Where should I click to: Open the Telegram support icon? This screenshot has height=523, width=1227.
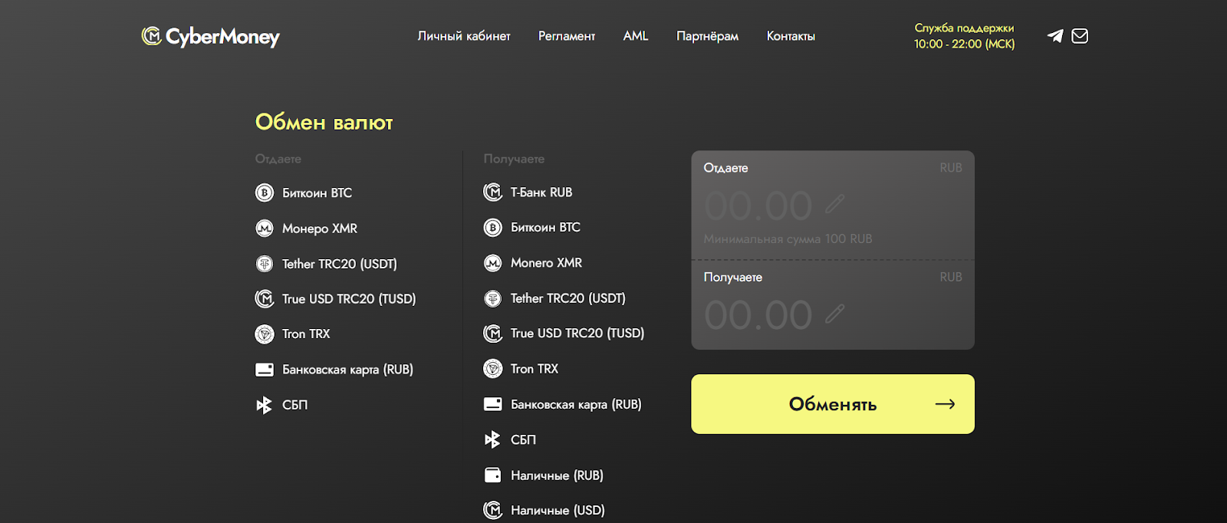[1055, 36]
